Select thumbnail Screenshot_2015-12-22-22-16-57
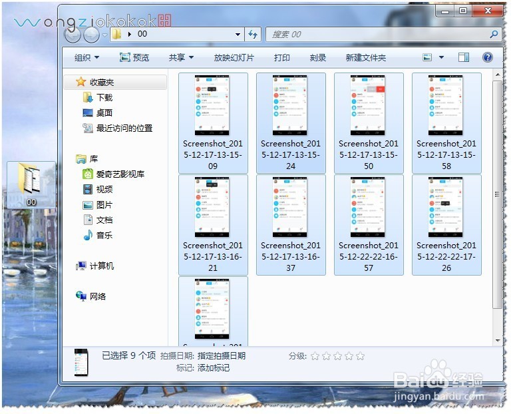Screen dimensions: 513x414 click(x=369, y=225)
